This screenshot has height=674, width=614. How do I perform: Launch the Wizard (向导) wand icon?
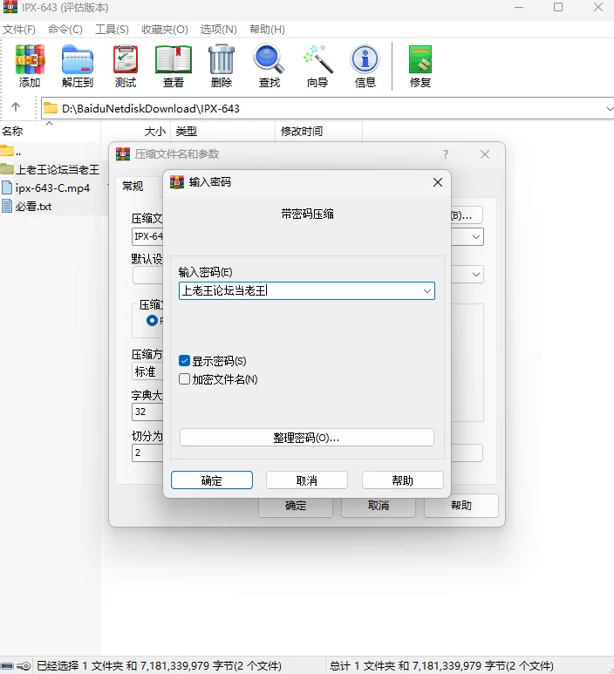point(317,65)
